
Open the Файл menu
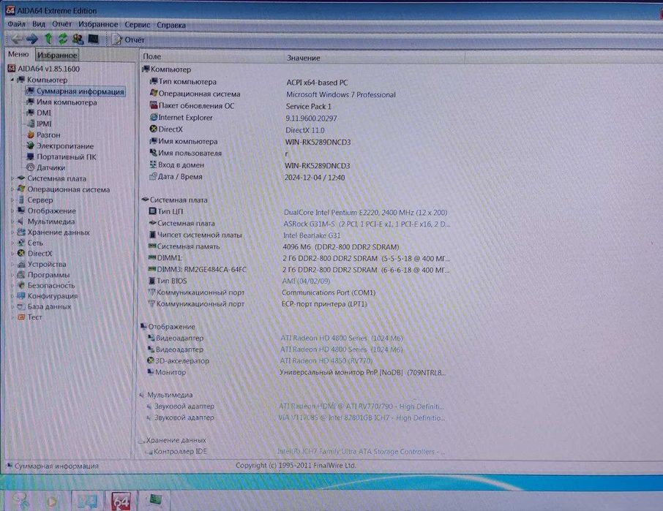pos(17,24)
